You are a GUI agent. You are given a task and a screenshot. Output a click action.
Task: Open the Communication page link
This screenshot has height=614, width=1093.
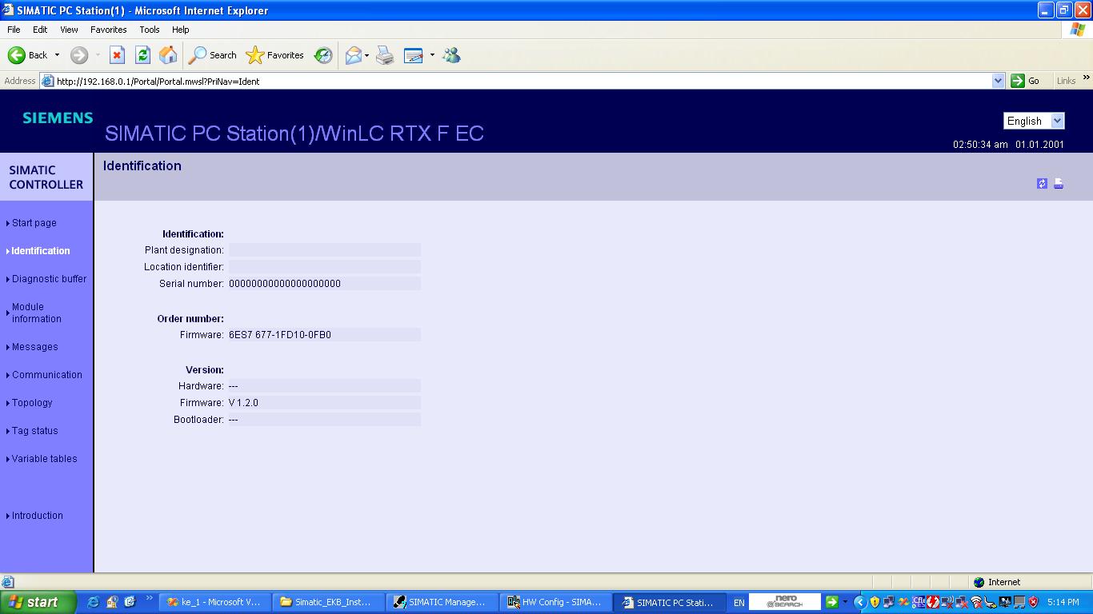46,375
